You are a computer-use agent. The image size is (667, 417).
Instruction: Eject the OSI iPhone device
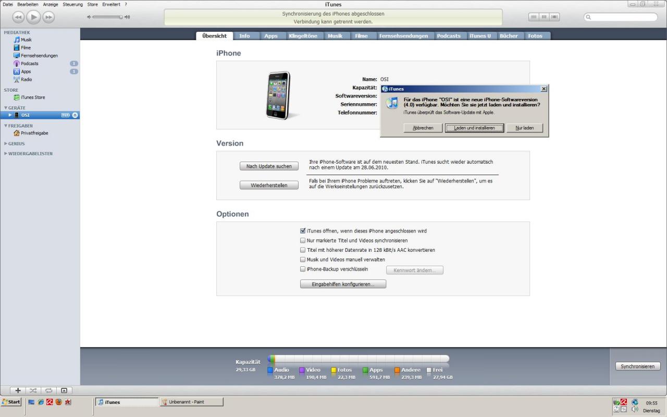point(75,115)
